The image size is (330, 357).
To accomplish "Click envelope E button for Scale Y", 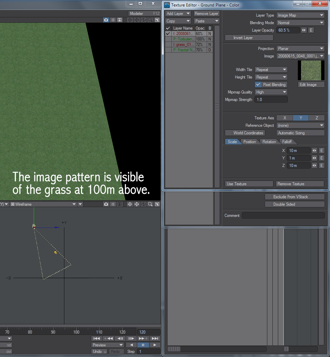I will tap(321, 158).
